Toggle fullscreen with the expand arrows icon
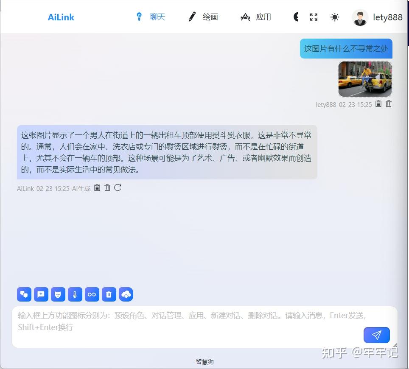This screenshot has width=409, height=369. coord(314,17)
